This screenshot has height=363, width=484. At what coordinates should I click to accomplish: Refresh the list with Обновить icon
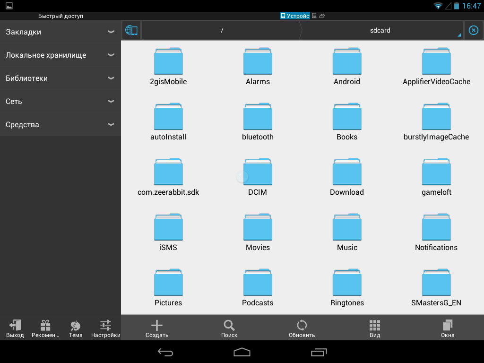pyautogui.click(x=302, y=325)
